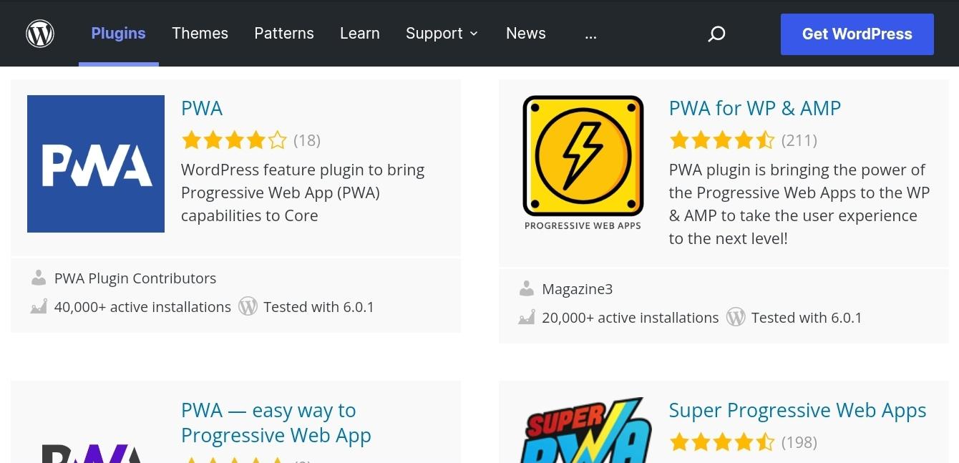The image size is (959, 463).
Task: Click the 40,000+ active installations text
Action: pos(142,307)
